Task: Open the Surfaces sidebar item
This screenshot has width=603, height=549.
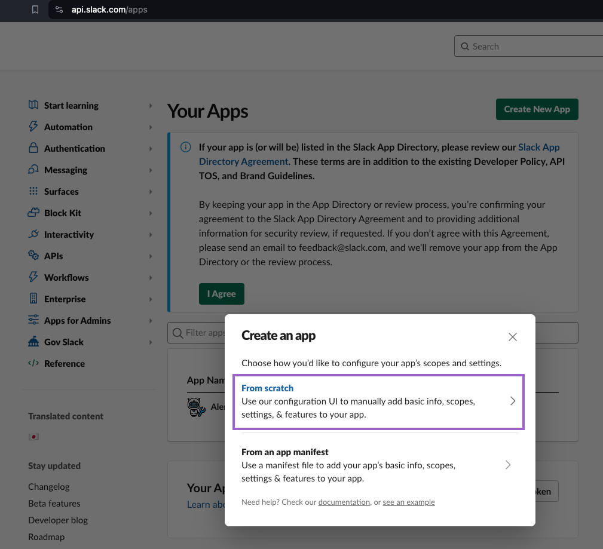Action: pyautogui.click(x=61, y=191)
